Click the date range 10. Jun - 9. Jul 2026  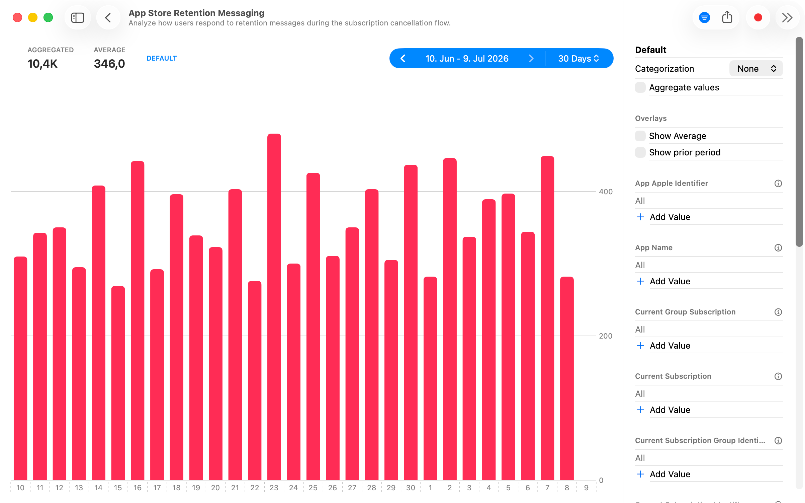467,59
